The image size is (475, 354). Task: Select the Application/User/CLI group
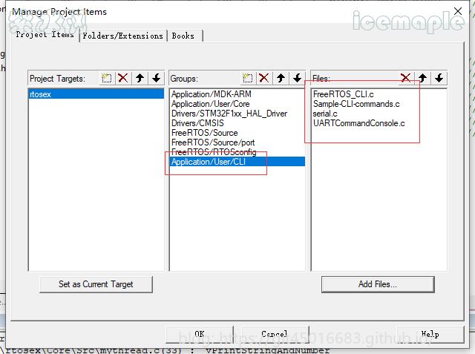pyautogui.click(x=237, y=162)
